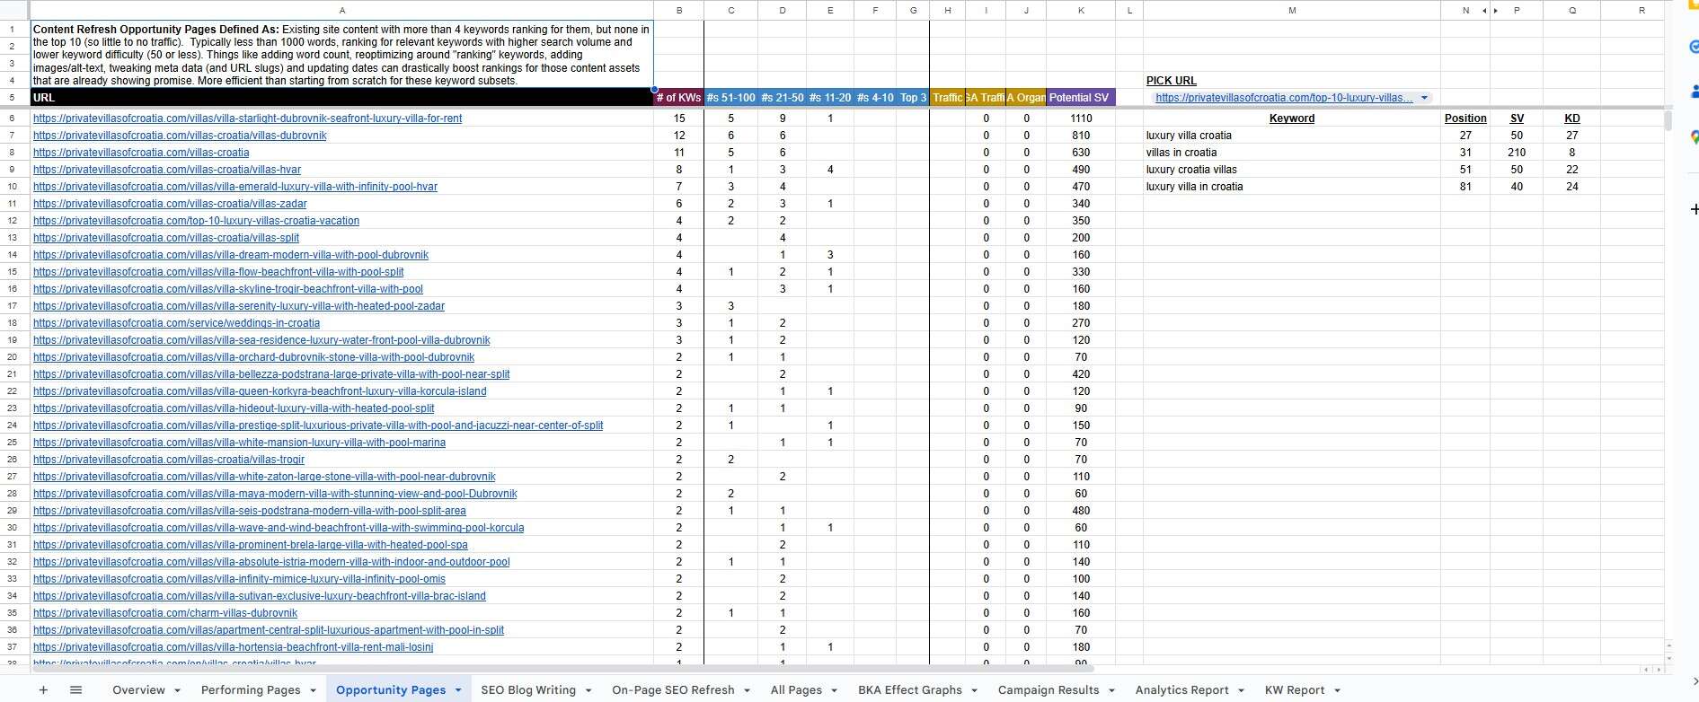Viewport: 1699px width, 702px height.
Task: Open the villas-croatia/villas-trogir link
Action: click(x=169, y=460)
